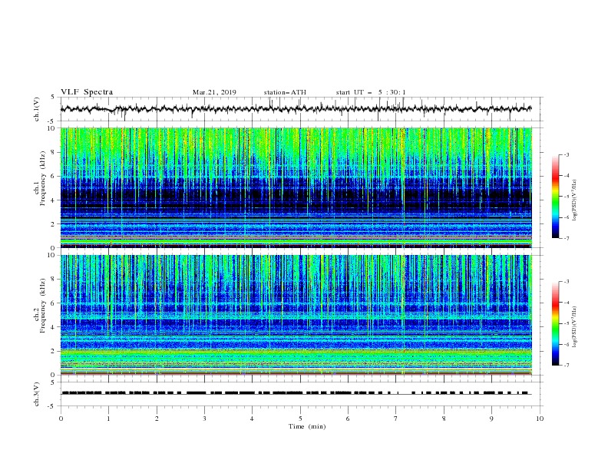Click time axis tick label '8'
This screenshot has height=470, width=608.
coord(444,419)
